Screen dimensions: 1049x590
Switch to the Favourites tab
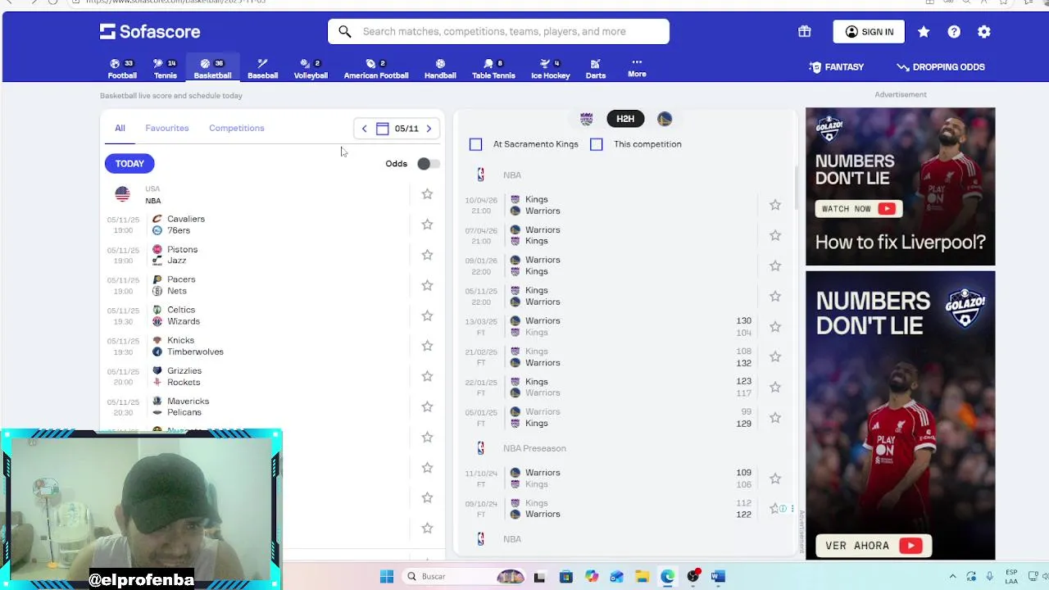(167, 128)
